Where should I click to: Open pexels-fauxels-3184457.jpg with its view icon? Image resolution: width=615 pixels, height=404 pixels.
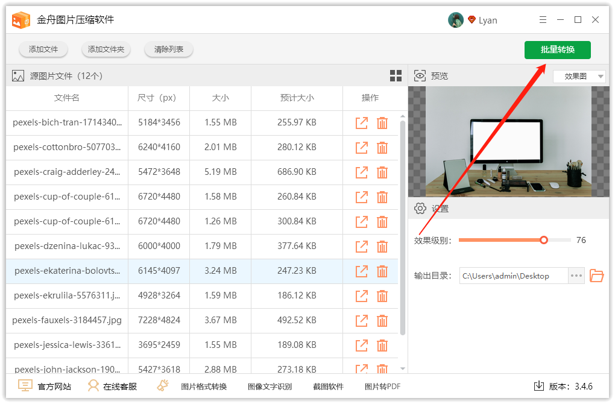[361, 320]
